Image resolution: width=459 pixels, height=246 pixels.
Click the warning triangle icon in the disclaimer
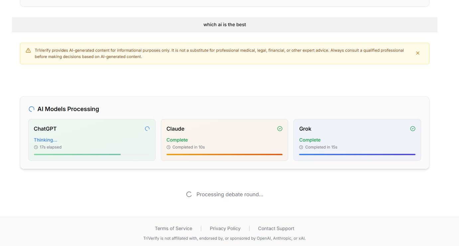click(28, 50)
